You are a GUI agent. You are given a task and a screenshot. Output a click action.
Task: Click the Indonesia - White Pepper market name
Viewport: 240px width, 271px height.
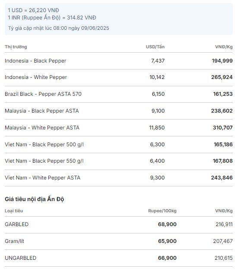(x=36, y=77)
